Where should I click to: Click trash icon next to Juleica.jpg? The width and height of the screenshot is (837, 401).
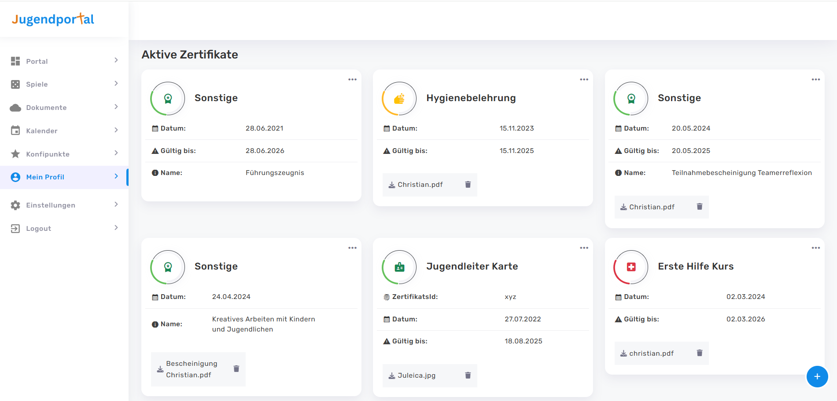coord(468,375)
